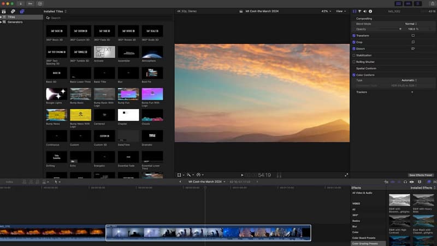The width and height of the screenshot is (437, 246).
Task: Toggle the Color Conform checkbox
Action: (x=354, y=75)
